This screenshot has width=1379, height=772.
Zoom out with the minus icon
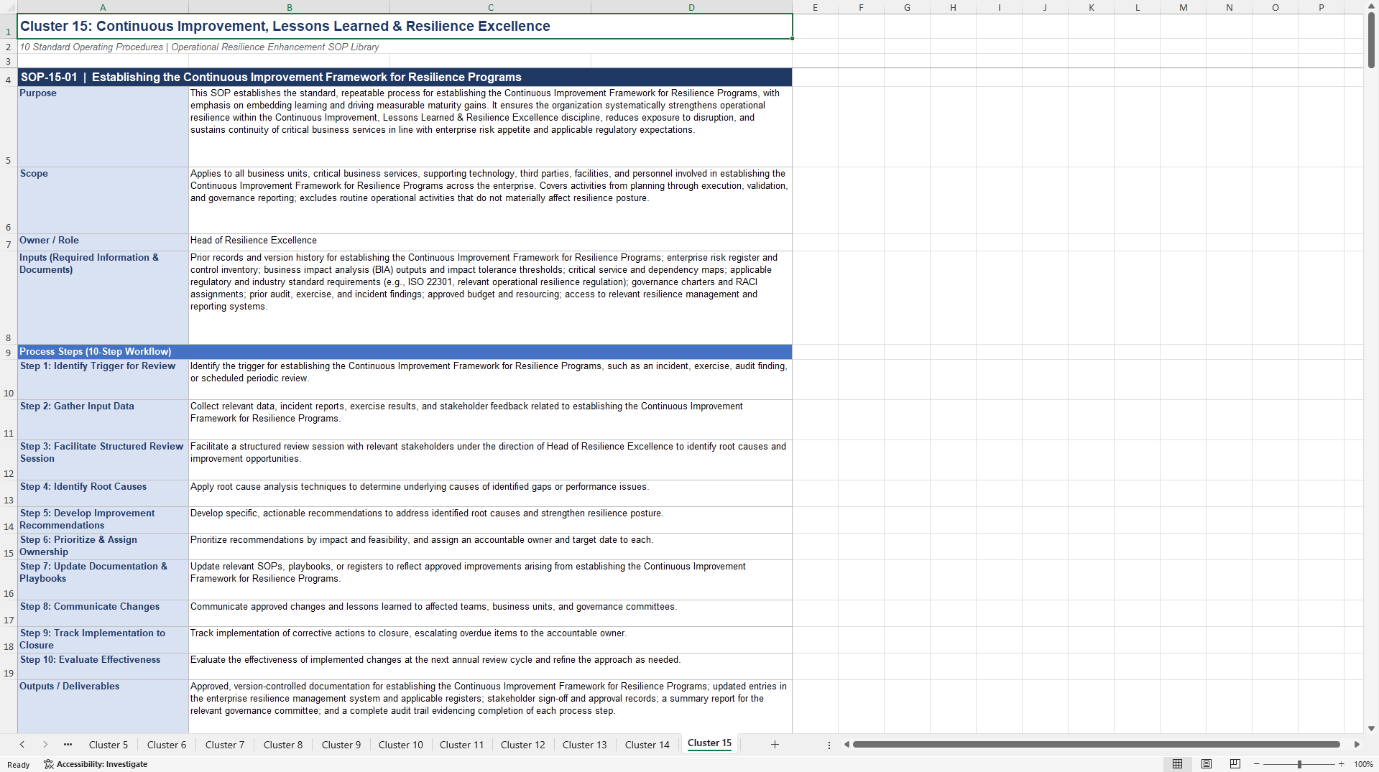pos(1257,764)
